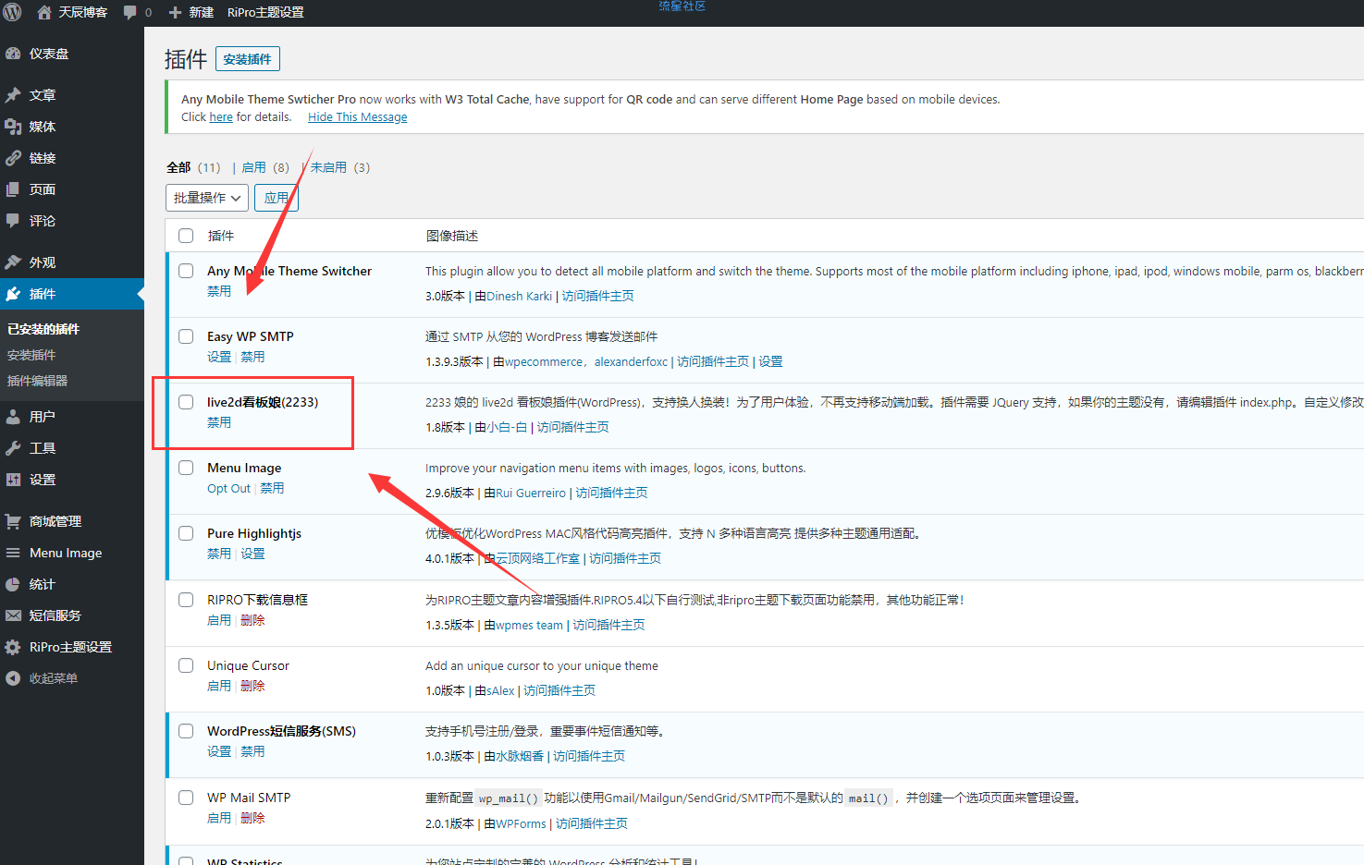Open the WordPress logo menu
The image size is (1364, 865).
13,12
